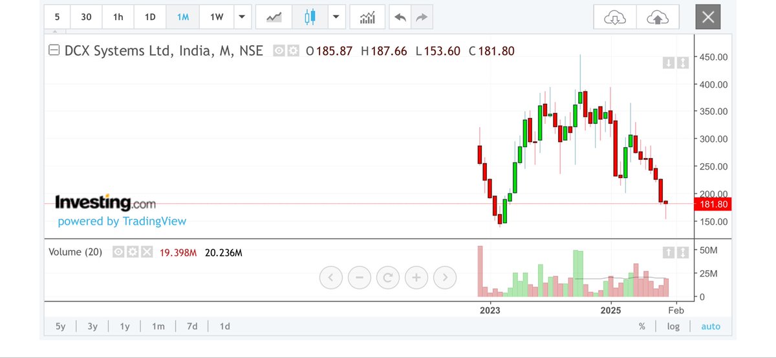Viewport: 776px width, 358px height.
Task: Collapse the DCX Systems legend box
Action: point(54,51)
